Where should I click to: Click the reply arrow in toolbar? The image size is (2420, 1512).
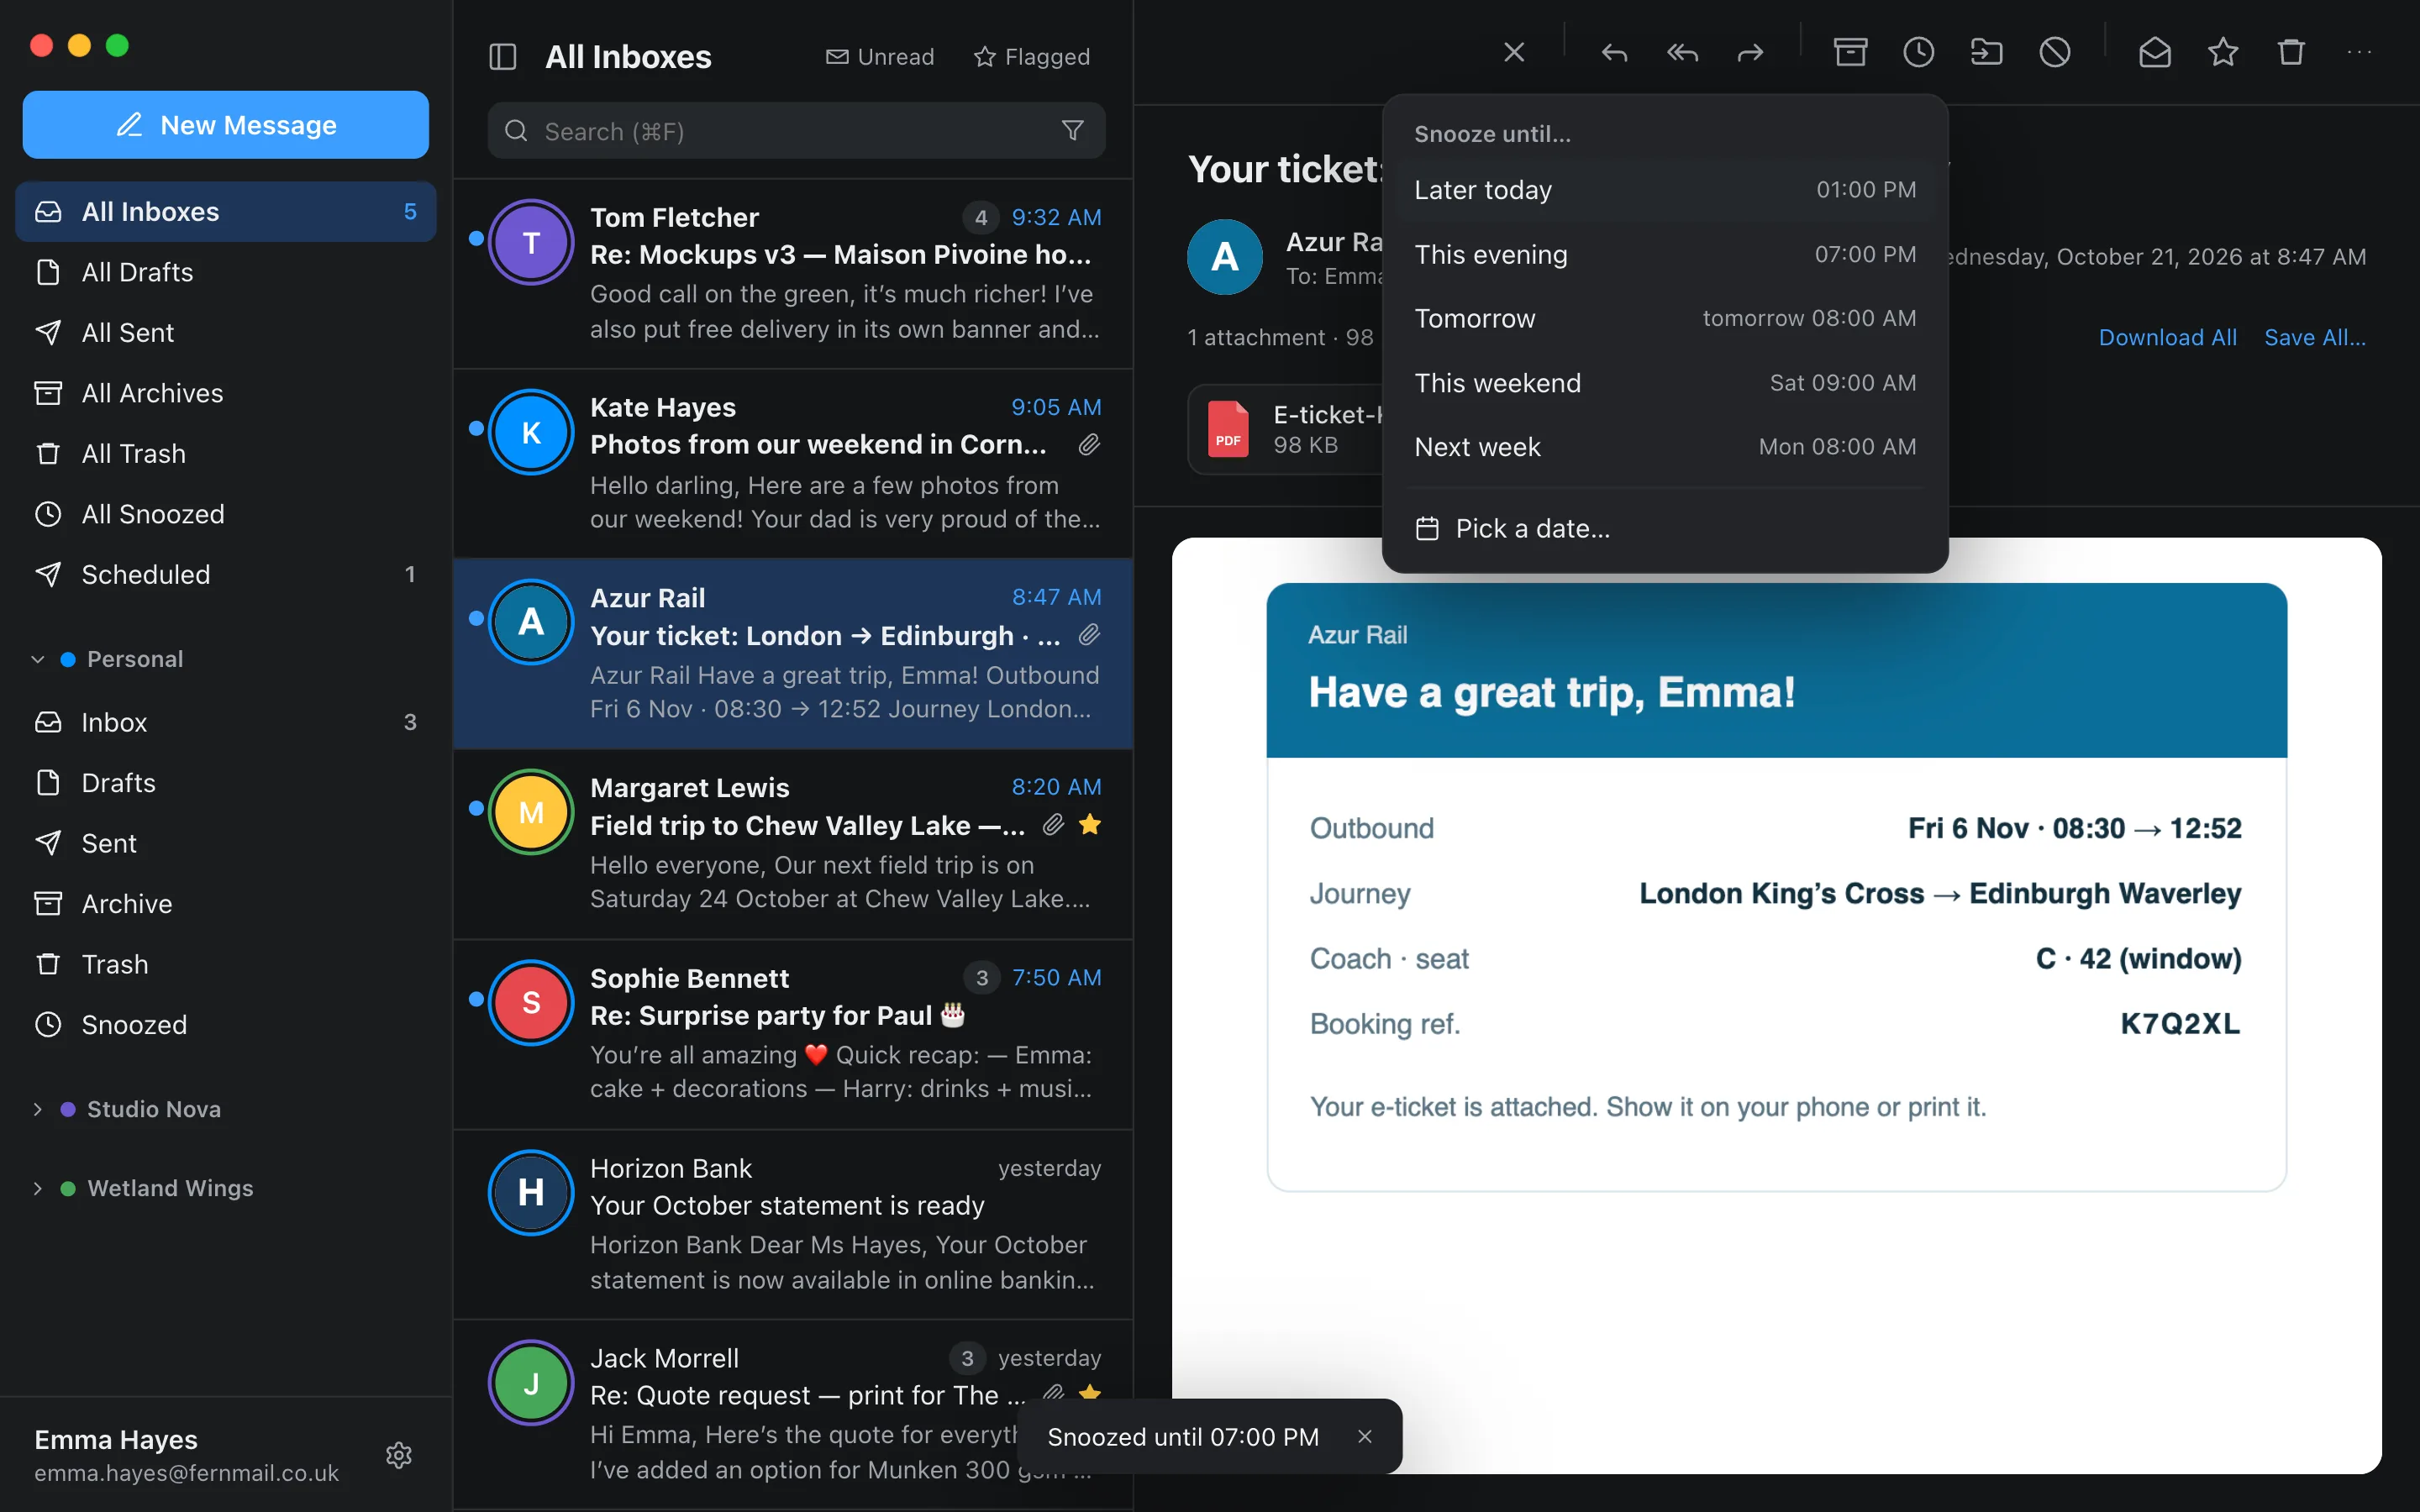click(1614, 52)
